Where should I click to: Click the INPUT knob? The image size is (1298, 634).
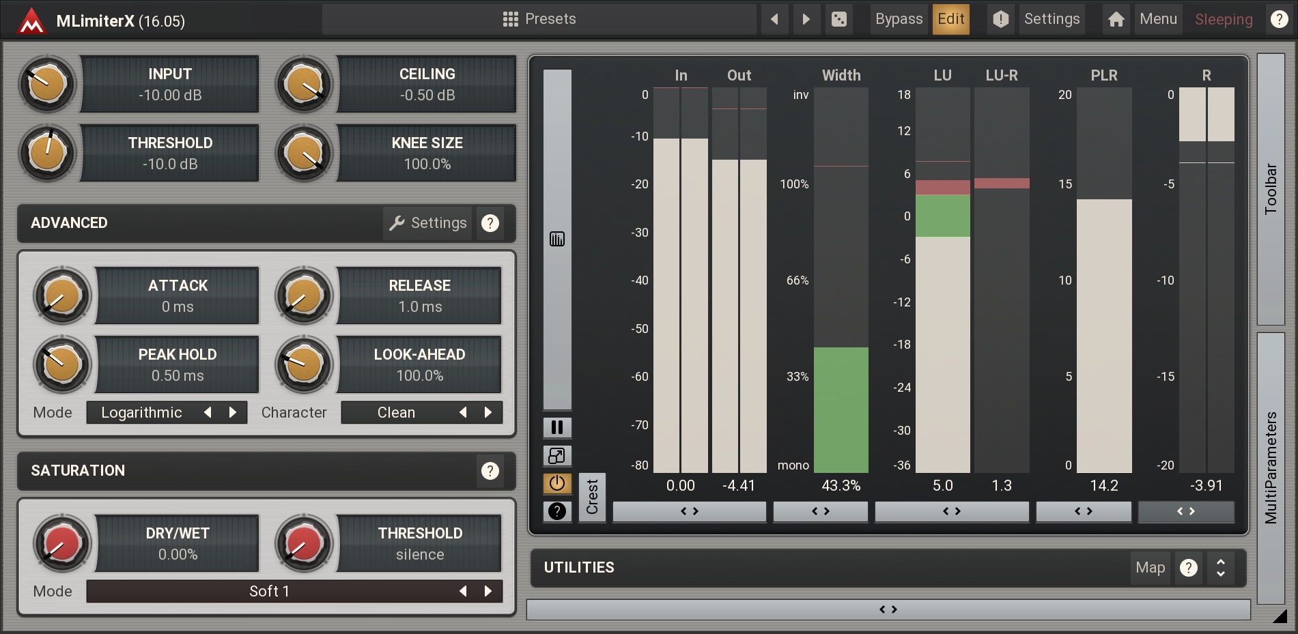click(47, 84)
